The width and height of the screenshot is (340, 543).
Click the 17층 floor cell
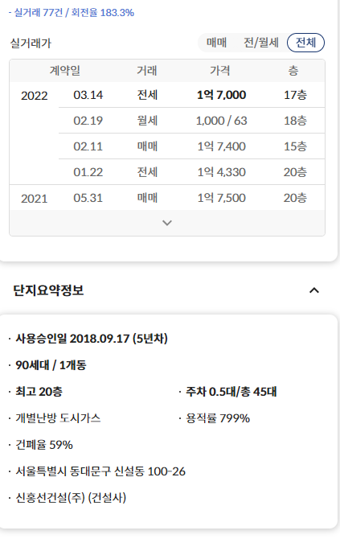(x=295, y=95)
